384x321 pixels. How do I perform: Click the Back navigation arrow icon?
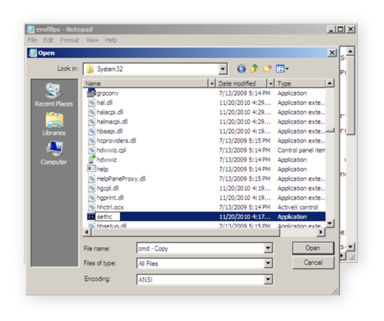(x=242, y=69)
